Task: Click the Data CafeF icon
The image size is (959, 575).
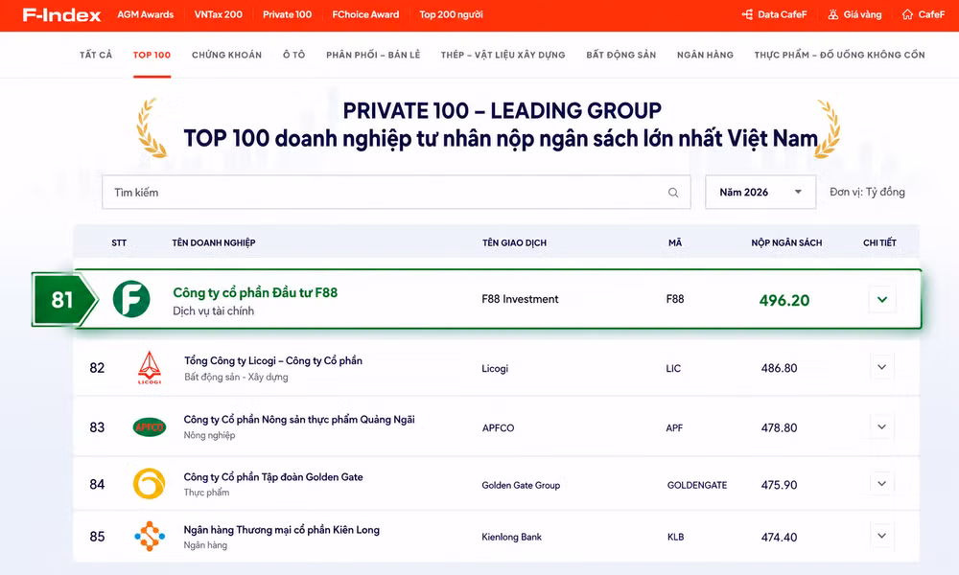Action: pyautogui.click(x=747, y=14)
